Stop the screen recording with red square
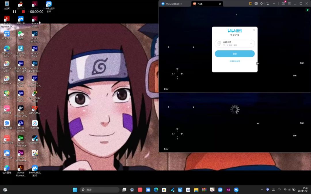 (23, 12)
